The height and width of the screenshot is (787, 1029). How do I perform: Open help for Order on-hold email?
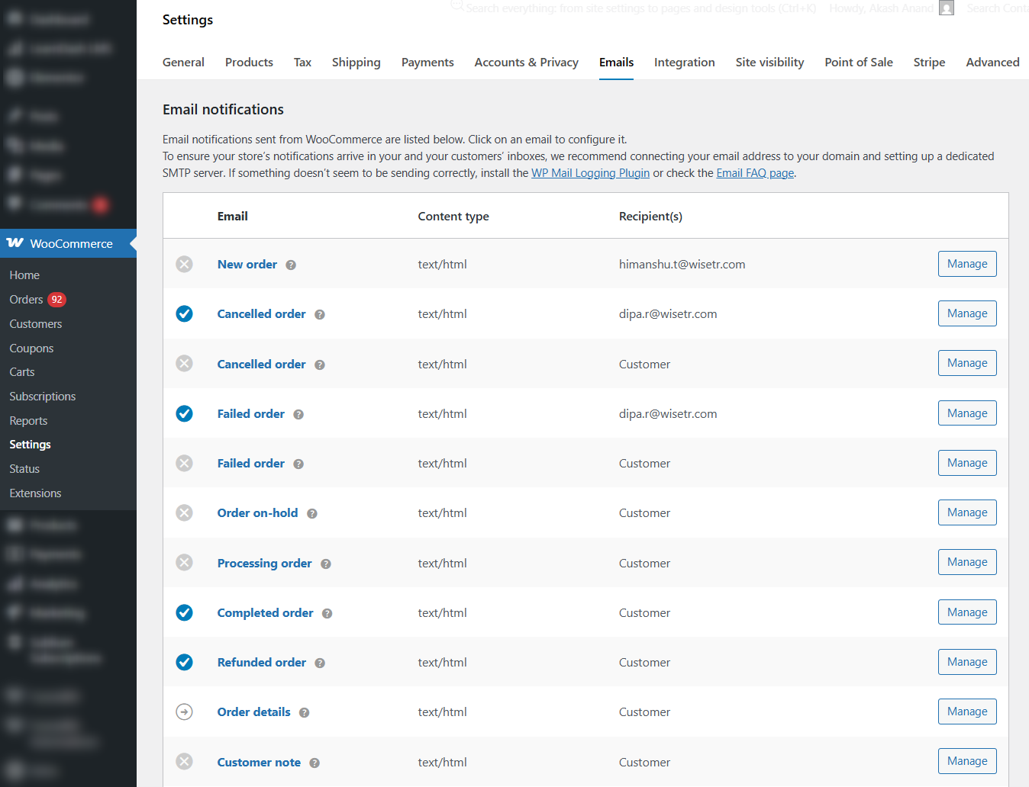coord(311,513)
